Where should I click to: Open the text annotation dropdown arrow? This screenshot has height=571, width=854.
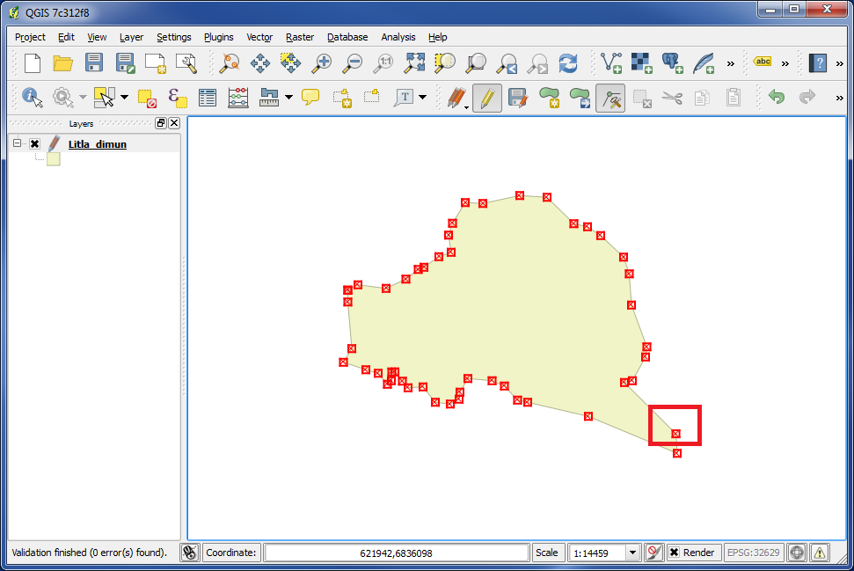click(423, 98)
